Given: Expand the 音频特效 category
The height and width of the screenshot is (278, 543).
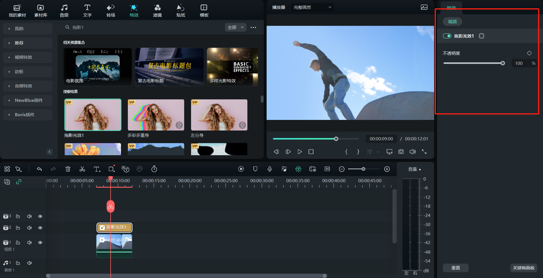Looking at the screenshot, I should click(28, 86).
